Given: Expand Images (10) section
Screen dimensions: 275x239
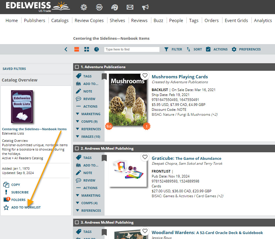Looking at the screenshot, I should [88, 137].
